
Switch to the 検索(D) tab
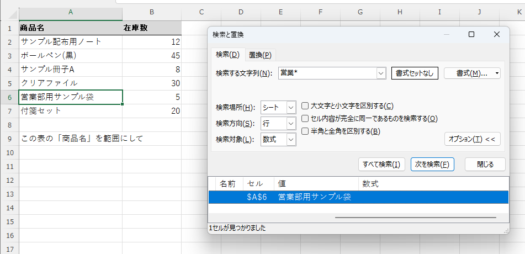pos(228,55)
